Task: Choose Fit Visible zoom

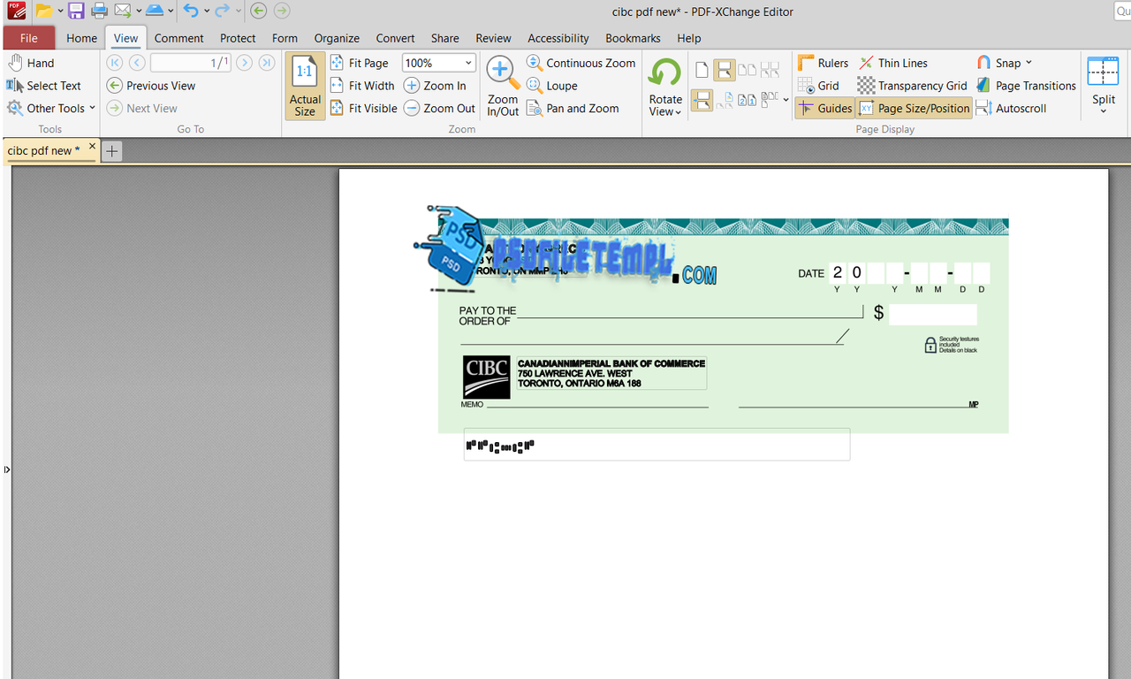Action: [363, 108]
